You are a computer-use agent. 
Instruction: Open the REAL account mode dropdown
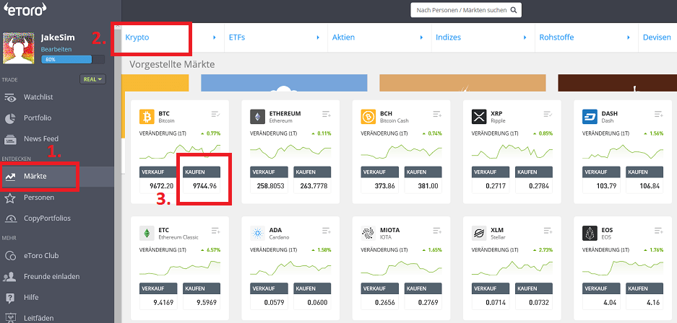(92, 79)
